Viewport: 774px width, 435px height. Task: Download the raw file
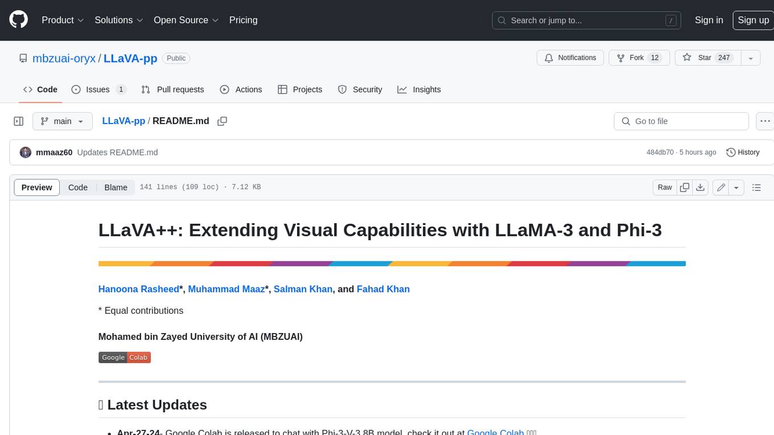coord(701,187)
